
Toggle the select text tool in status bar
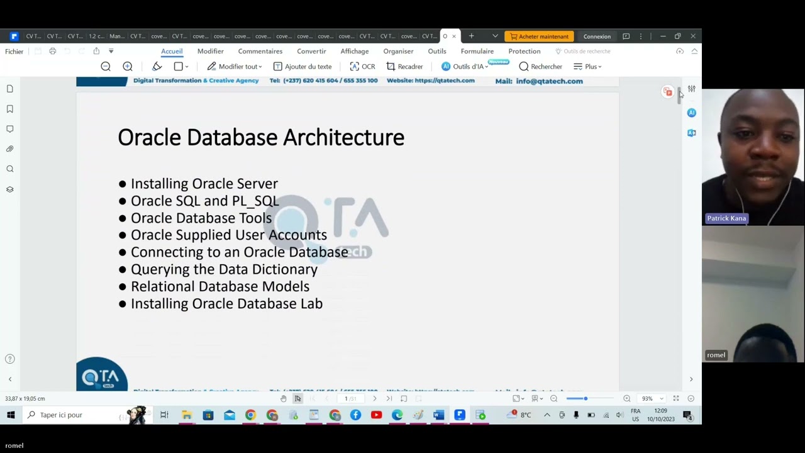click(298, 398)
